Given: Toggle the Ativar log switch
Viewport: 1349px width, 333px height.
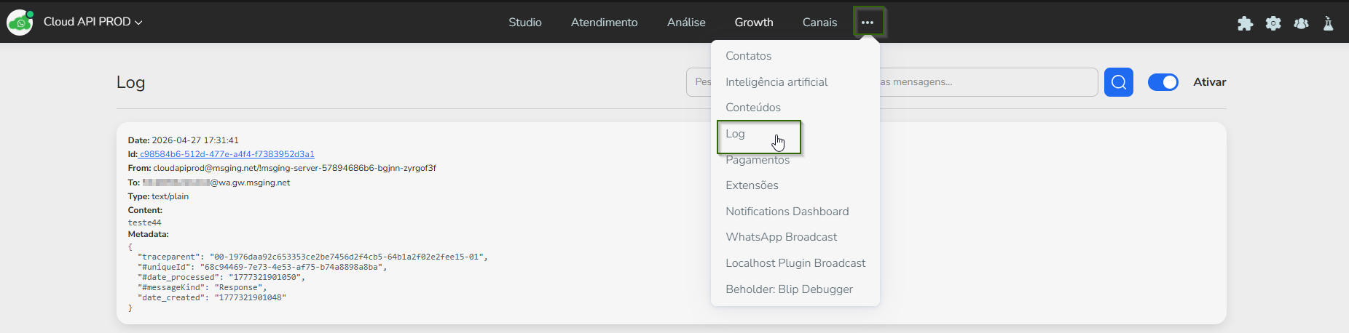Looking at the screenshot, I should (x=1163, y=82).
